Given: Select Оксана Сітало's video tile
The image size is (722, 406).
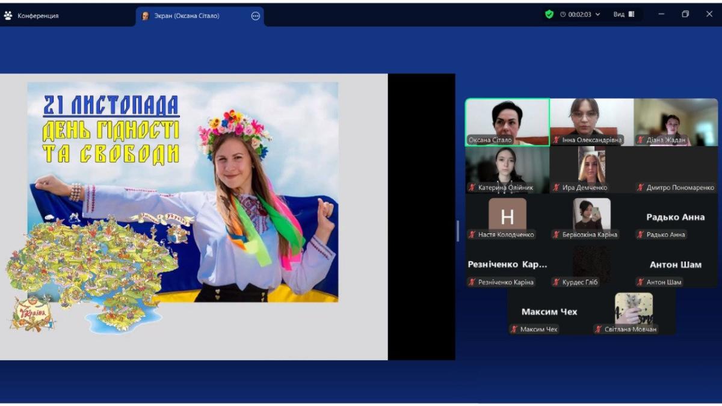Looking at the screenshot, I should pyautogui.click(x=507, y=120).
